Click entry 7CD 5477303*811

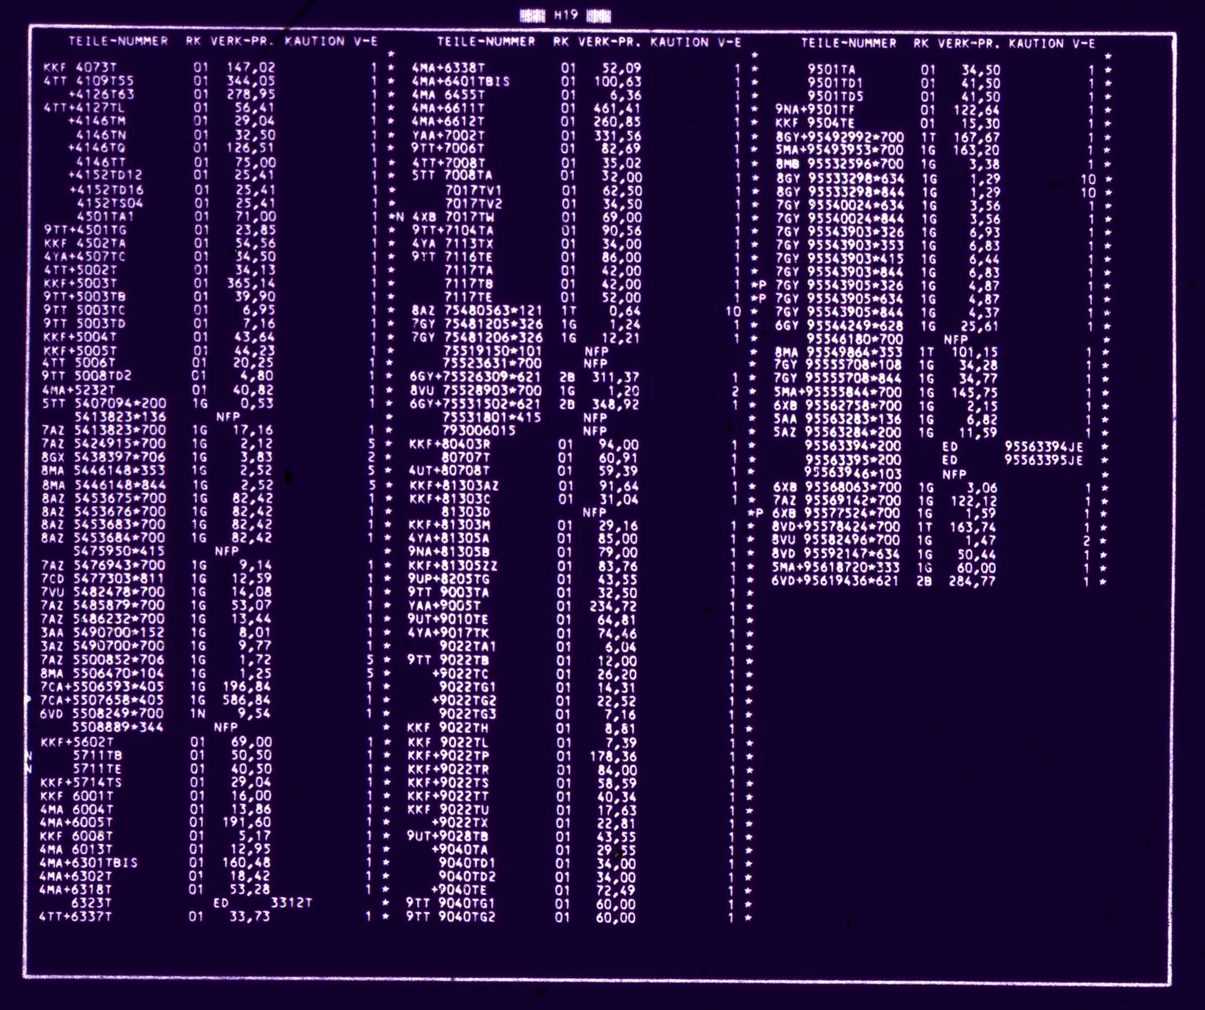(103, 579)
